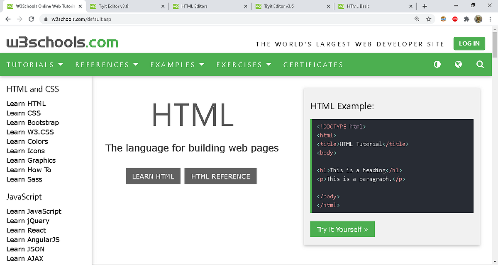Click the zoom magnifier in the address bar
Screen dimensions: 498x265
(417, 19)
